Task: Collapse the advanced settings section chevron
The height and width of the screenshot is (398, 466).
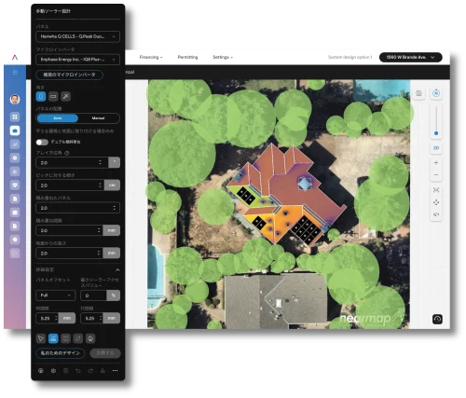Action: 117,269
